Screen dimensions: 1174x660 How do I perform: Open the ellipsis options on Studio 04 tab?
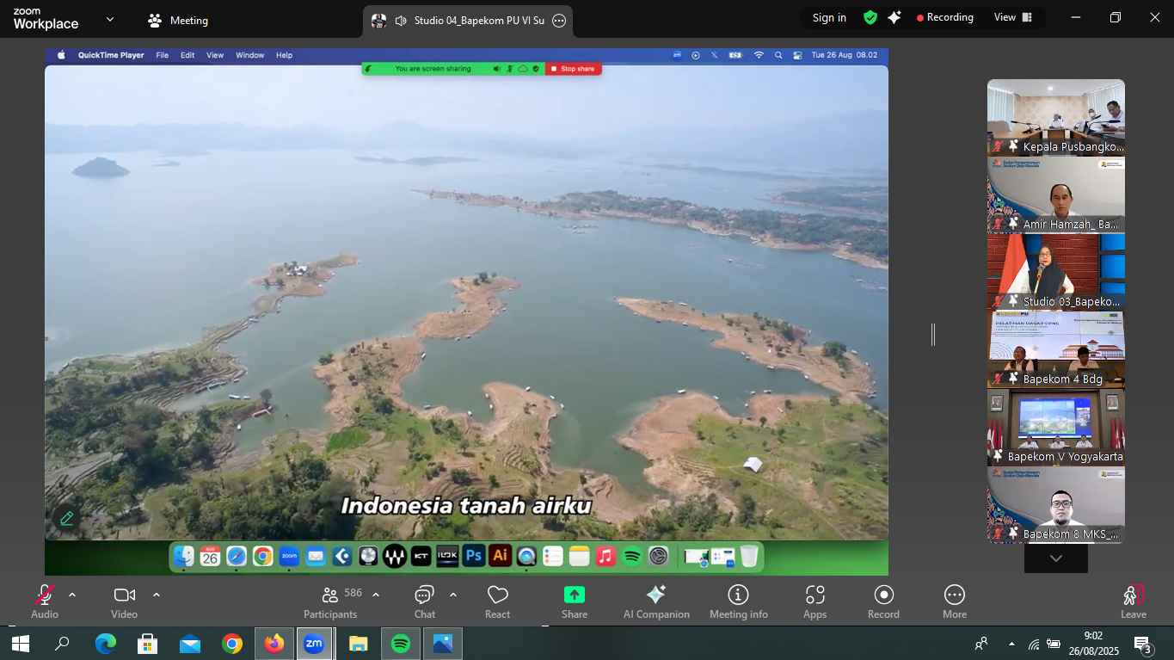pos(559,21)
